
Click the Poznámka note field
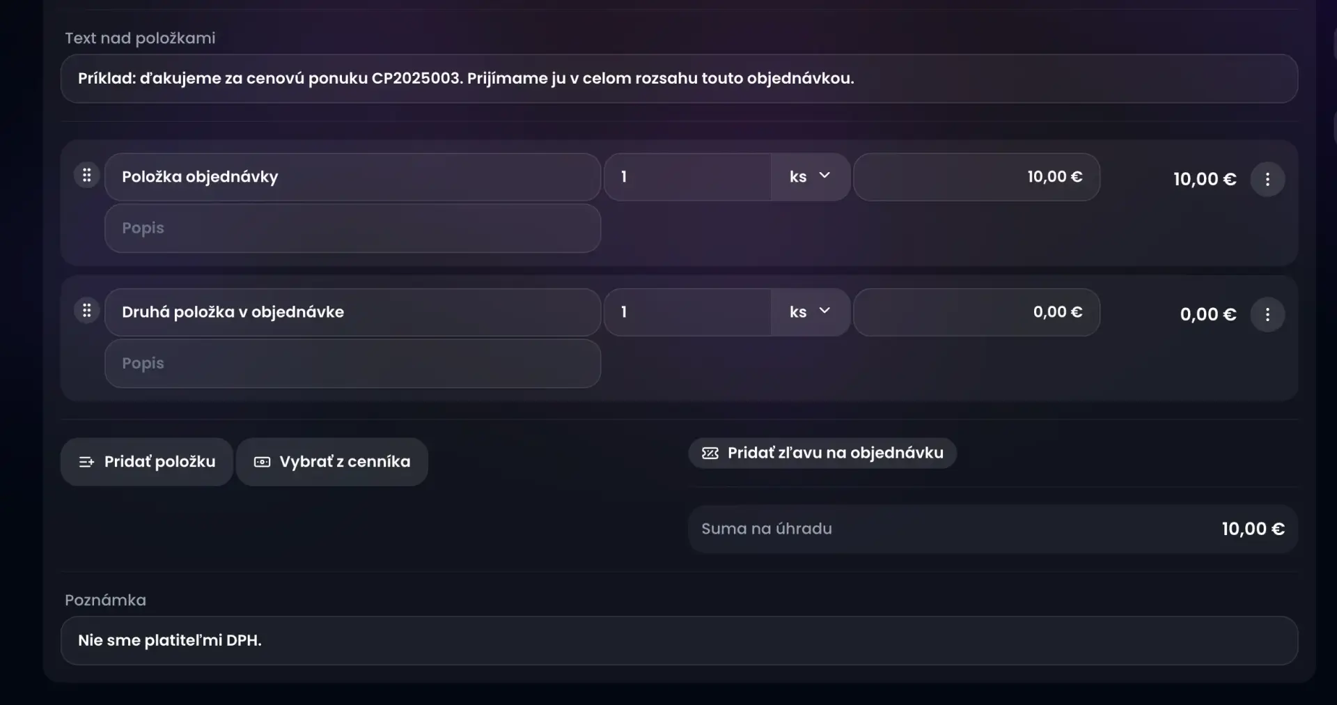tap(679, 640)
